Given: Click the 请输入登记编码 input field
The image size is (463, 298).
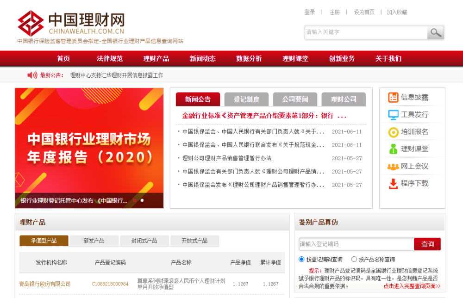Looking at the screenshot, I should point(357,244).
